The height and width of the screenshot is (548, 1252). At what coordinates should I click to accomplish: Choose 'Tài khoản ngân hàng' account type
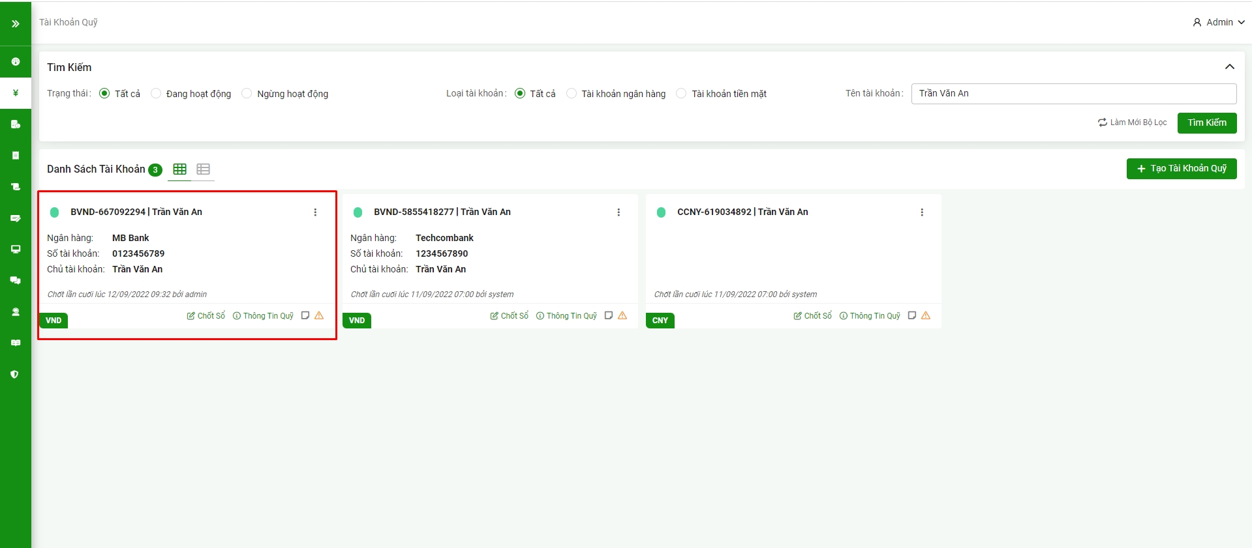pyautogui.click(x=572, y=94)
